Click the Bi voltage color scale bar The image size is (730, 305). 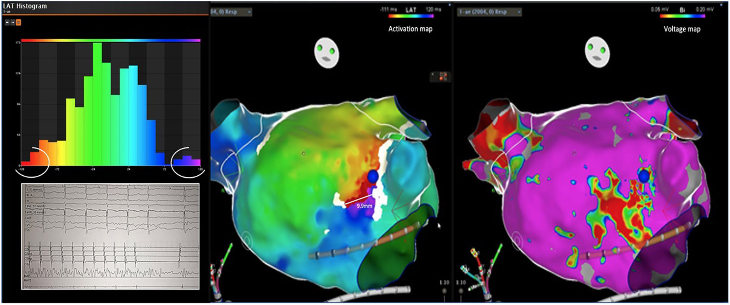(x=682, y=16)
